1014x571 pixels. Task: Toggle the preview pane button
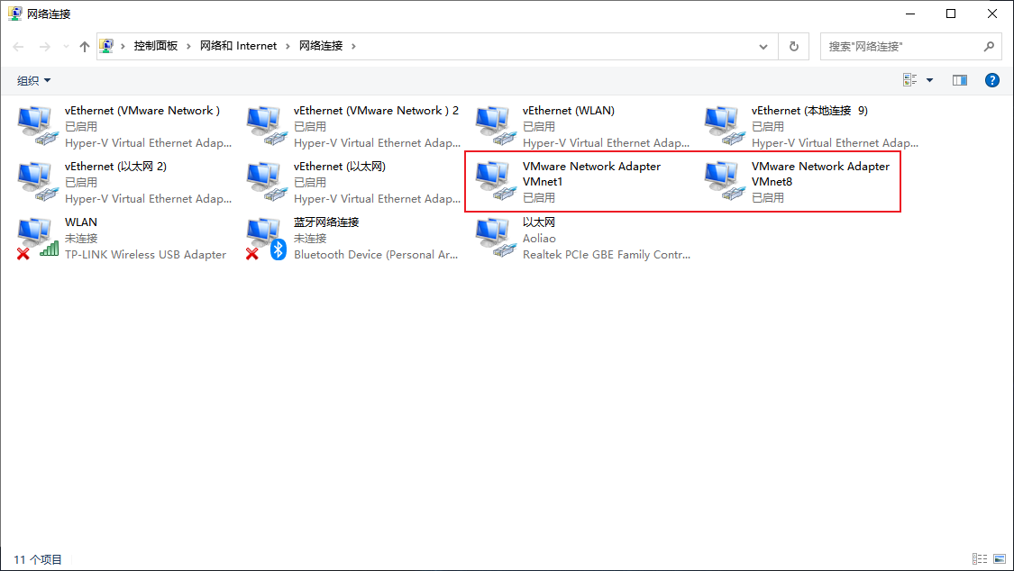click(x=960, y=80)
